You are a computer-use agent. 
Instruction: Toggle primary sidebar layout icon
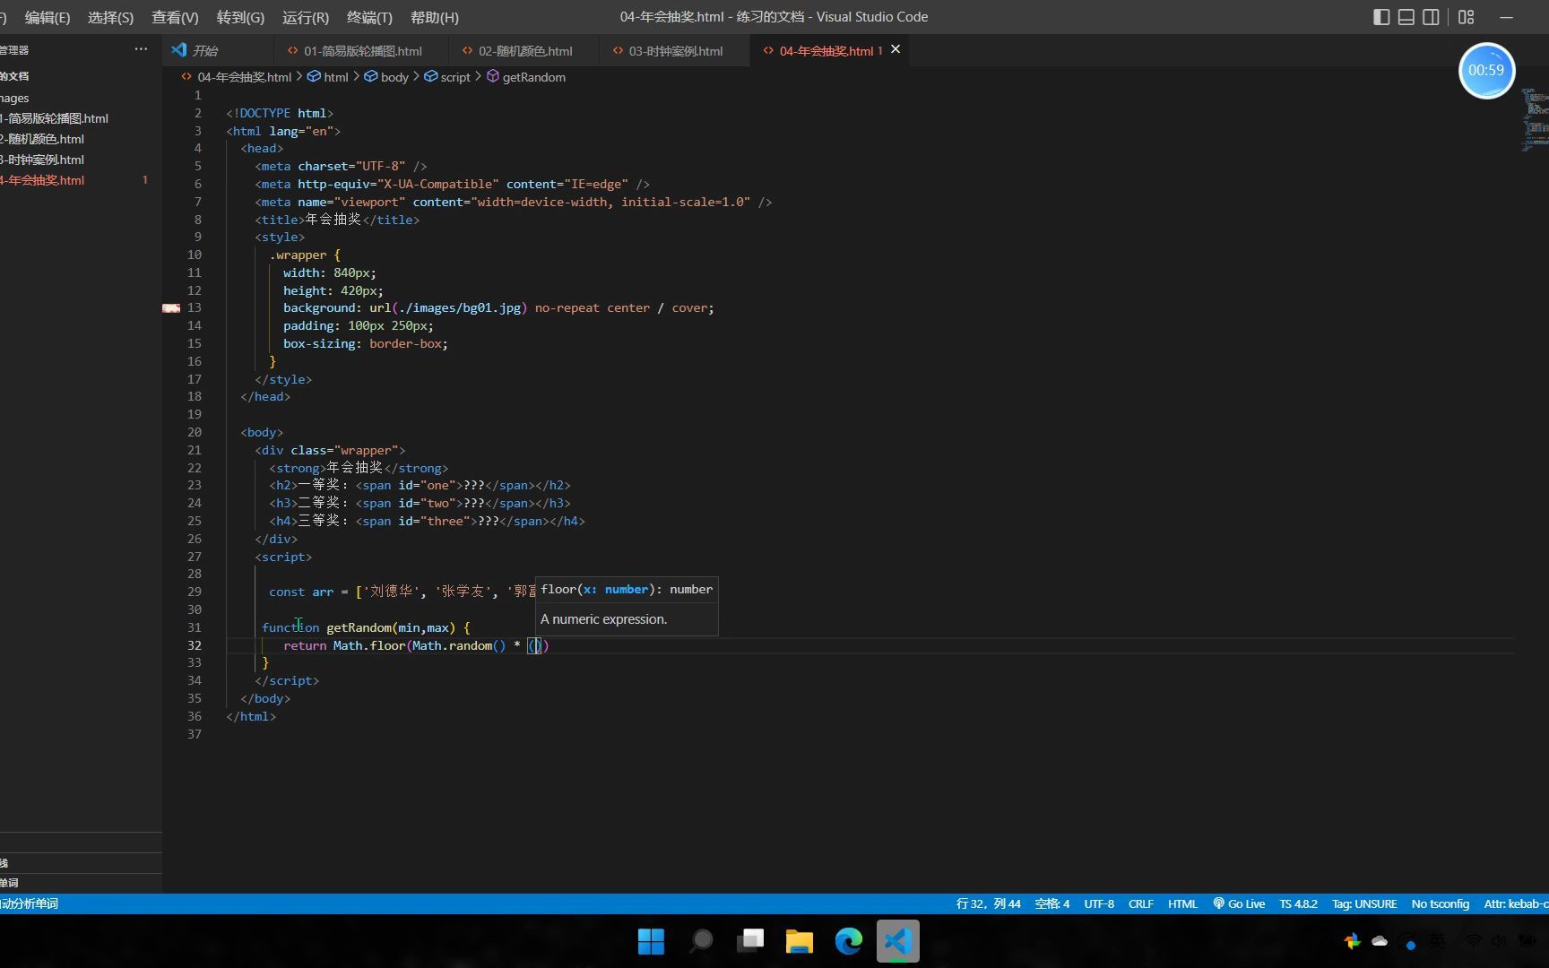pyautogui.click(x=1381, y=17)
